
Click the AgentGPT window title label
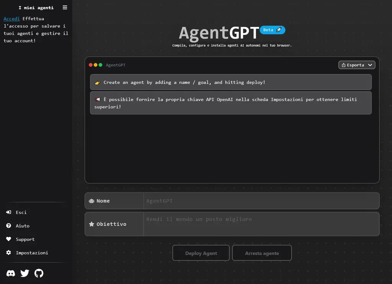click(x=116, y=65)
